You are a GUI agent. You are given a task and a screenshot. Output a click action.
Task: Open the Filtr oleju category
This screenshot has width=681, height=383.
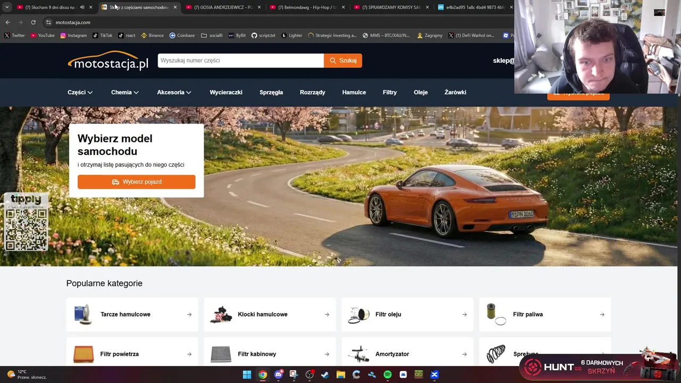click(407, 314)
